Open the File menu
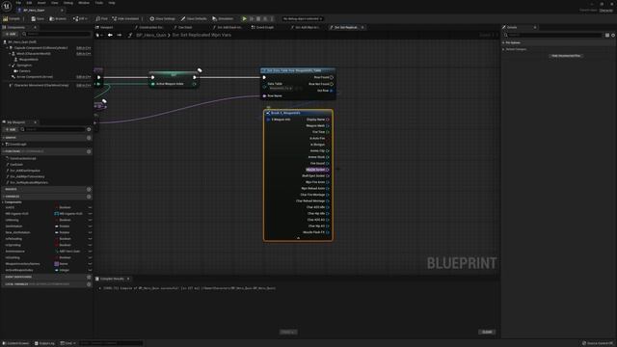 pyautogui.click(x=18, y=3)
